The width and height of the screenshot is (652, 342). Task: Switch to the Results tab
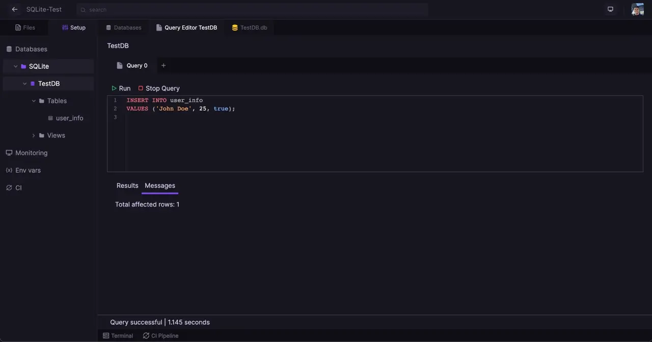pyautogui.click(x=127, y=186)
